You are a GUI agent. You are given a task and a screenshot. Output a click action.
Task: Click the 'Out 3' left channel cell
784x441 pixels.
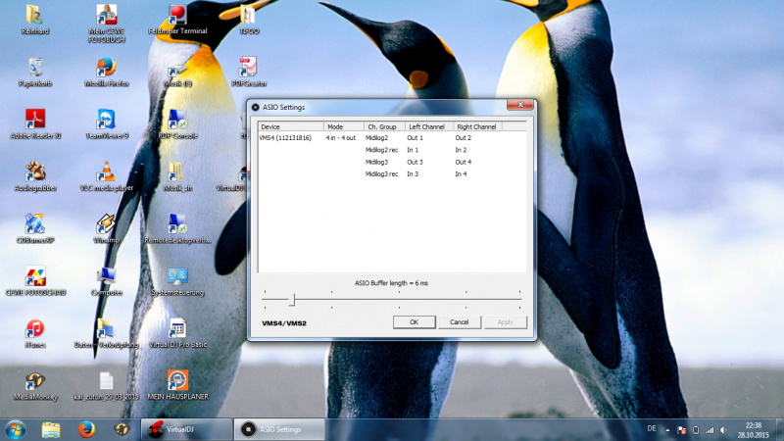point(415,162)
